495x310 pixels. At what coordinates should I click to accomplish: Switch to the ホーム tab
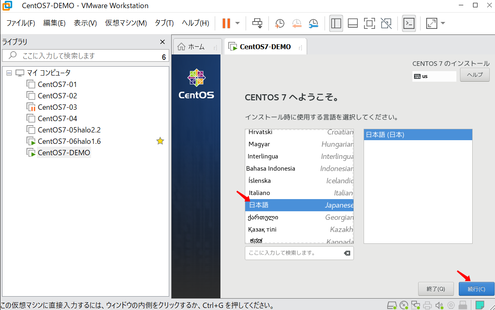197,47
